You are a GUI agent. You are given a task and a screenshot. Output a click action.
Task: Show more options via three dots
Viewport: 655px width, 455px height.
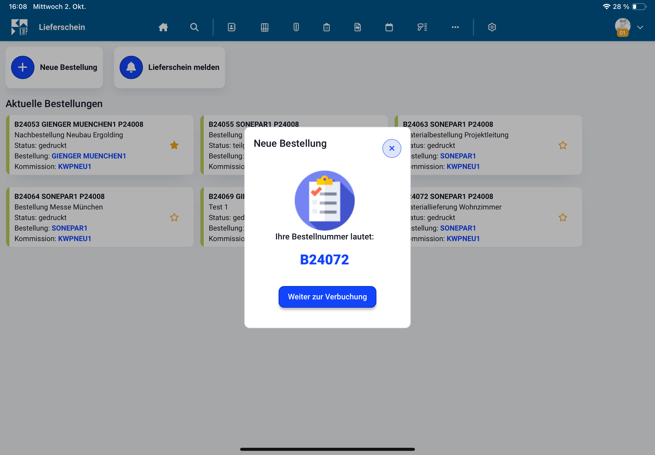455,27
